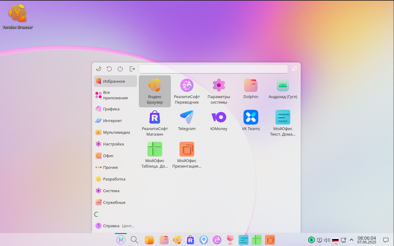Click the clock showing 08:06:04
Image resolution: width=394 pixels, height=246 pixels.
click(367, 240)
